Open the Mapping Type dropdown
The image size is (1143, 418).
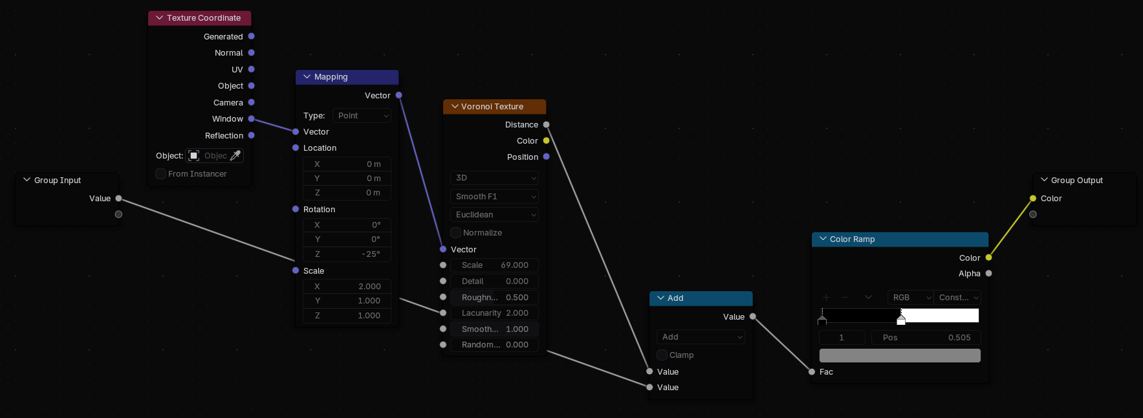362,115
